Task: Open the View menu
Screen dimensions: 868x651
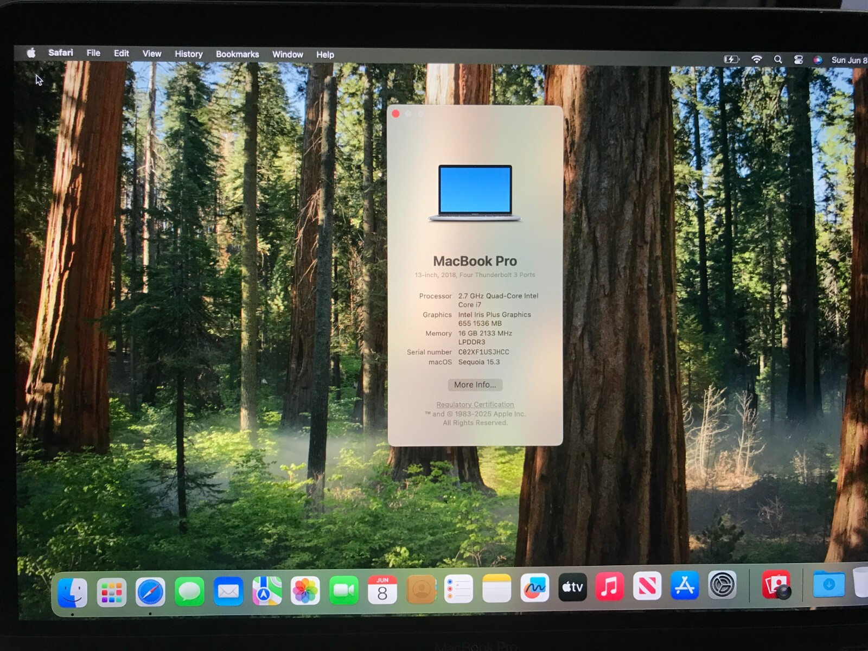Action: [152, 54]
